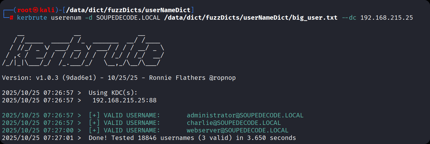Click the --dc flag in the command
Viewport: 430px width, 144px height.
pos(349,18)
